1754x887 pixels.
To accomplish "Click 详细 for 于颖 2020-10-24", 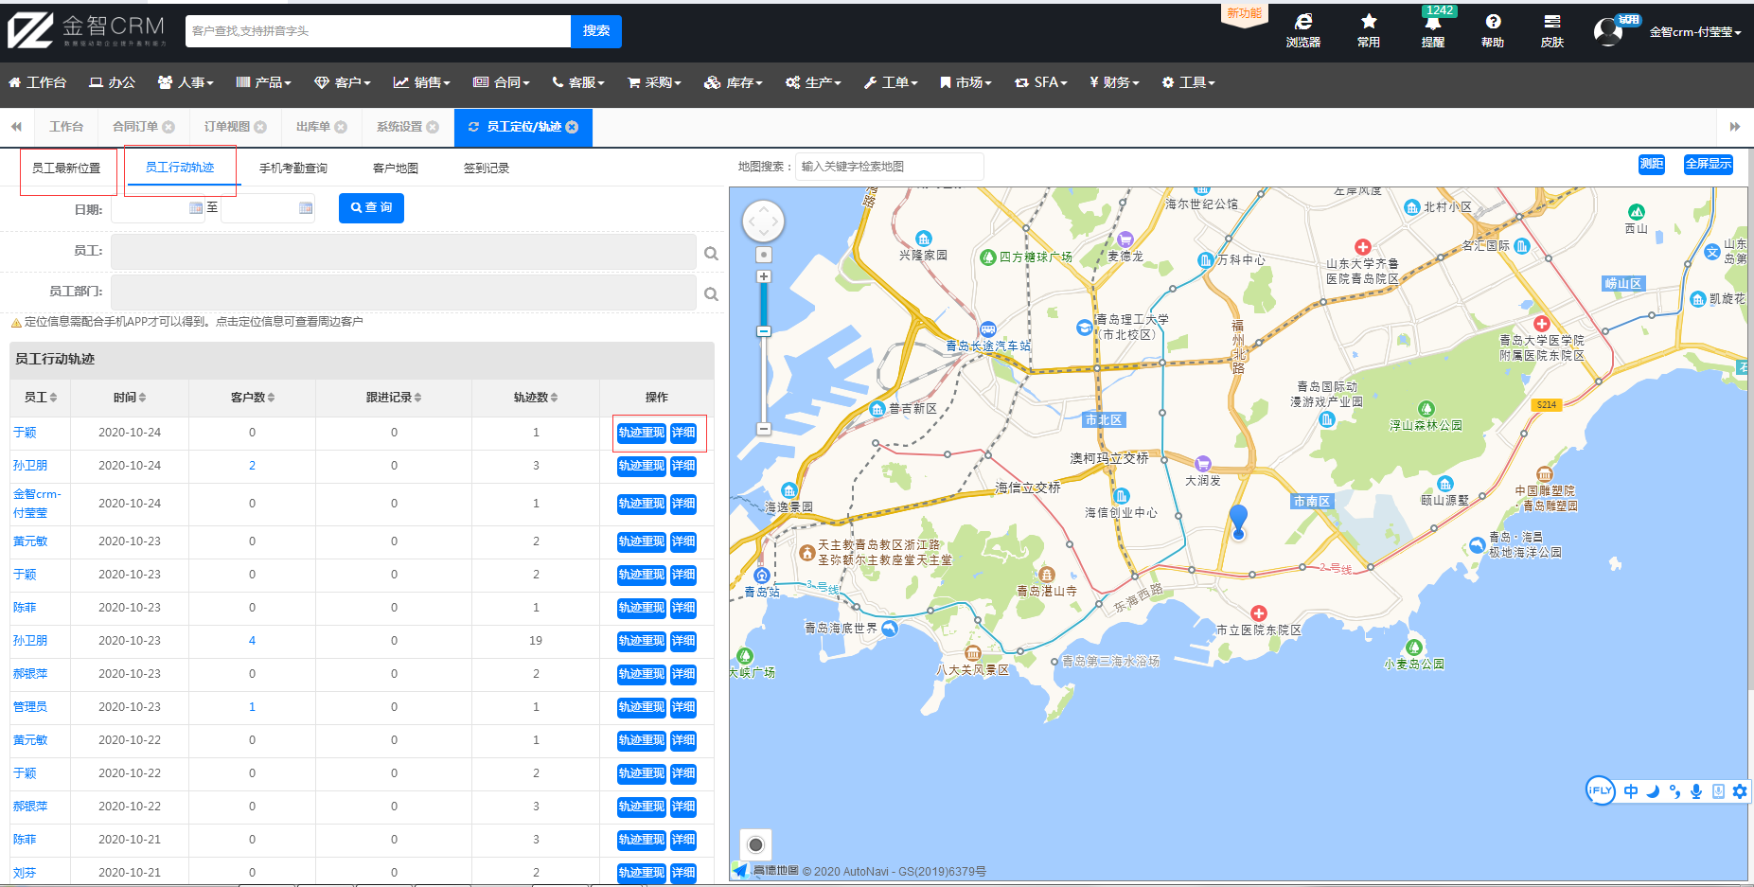I will point(683,433).
